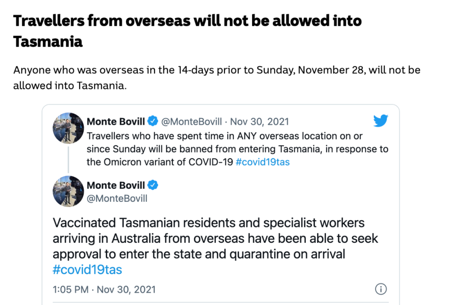The width and height of the screenshot is (450, 305).
Task: Open Monte Bovill's top profile avatar
Action: 68,128
